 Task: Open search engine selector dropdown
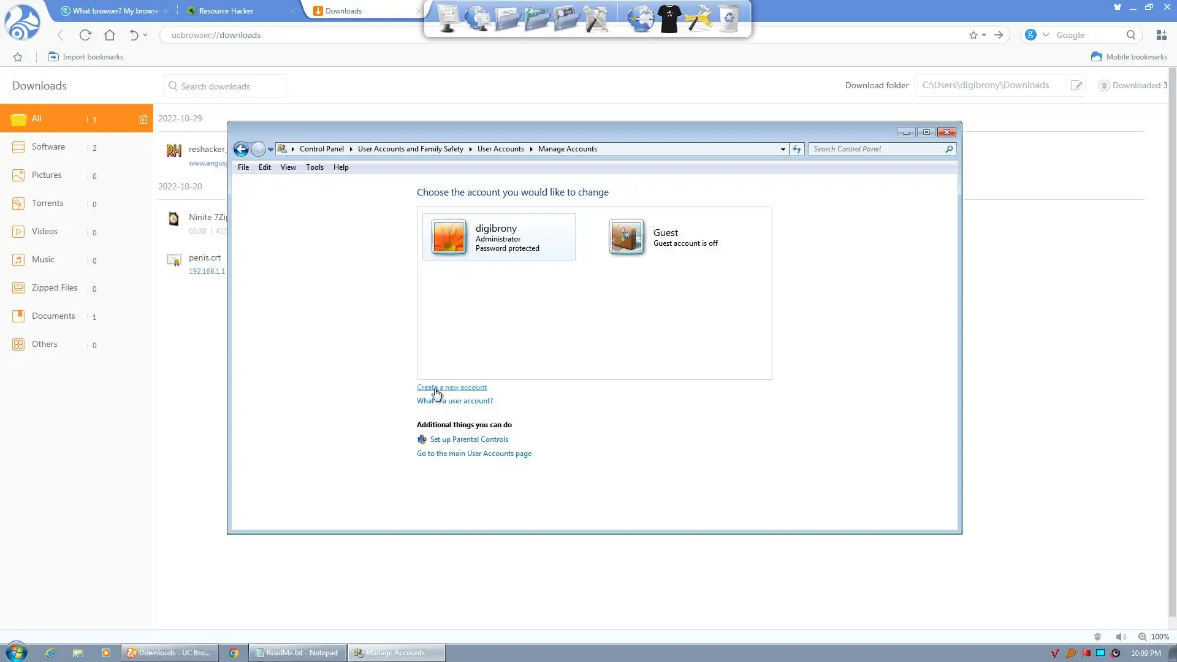pyautogui.click(x=1046, y=35)
